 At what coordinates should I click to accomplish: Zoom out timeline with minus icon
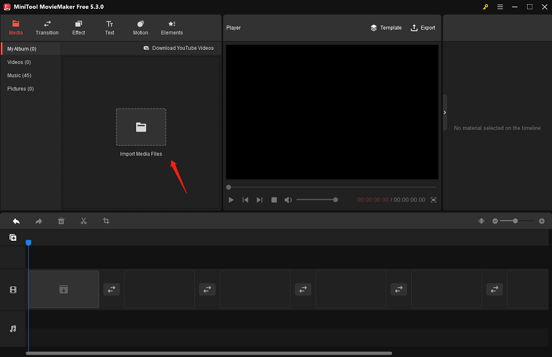pos(495,221)
